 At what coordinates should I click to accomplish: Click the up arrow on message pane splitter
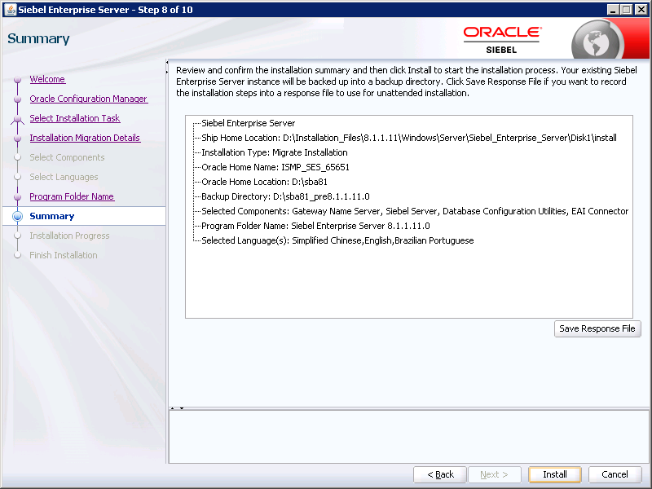pyautogui.click(x=173, y=408)
